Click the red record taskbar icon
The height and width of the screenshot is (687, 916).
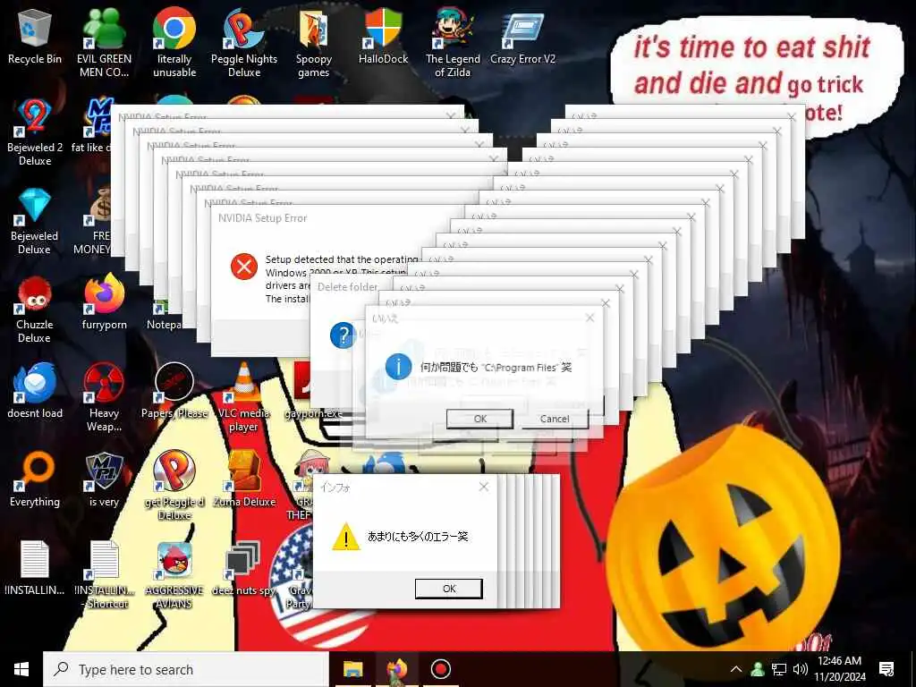tap(440, 669)
